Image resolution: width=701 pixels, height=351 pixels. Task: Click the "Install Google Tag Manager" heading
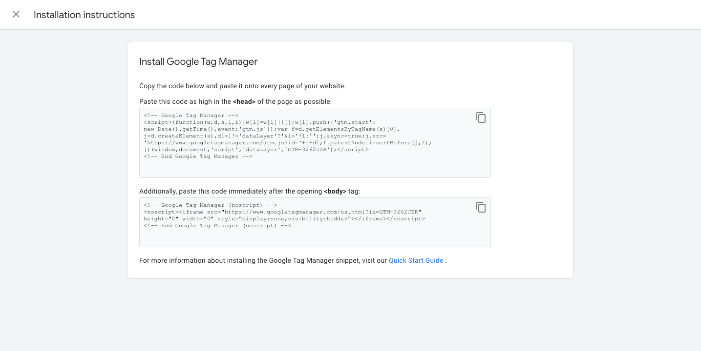click(x=198, y=61)
